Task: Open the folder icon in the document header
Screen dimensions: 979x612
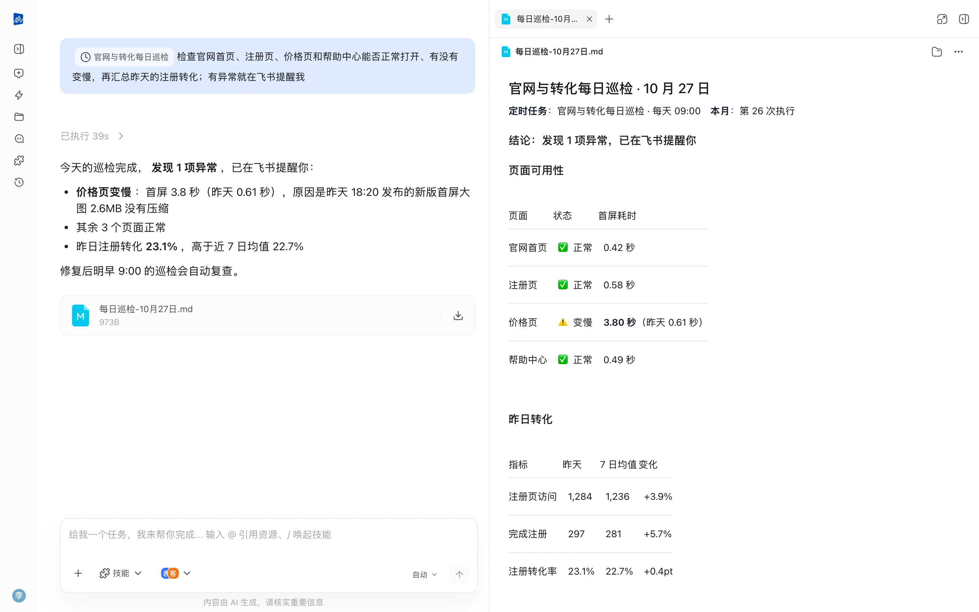Action: [937, 52]
